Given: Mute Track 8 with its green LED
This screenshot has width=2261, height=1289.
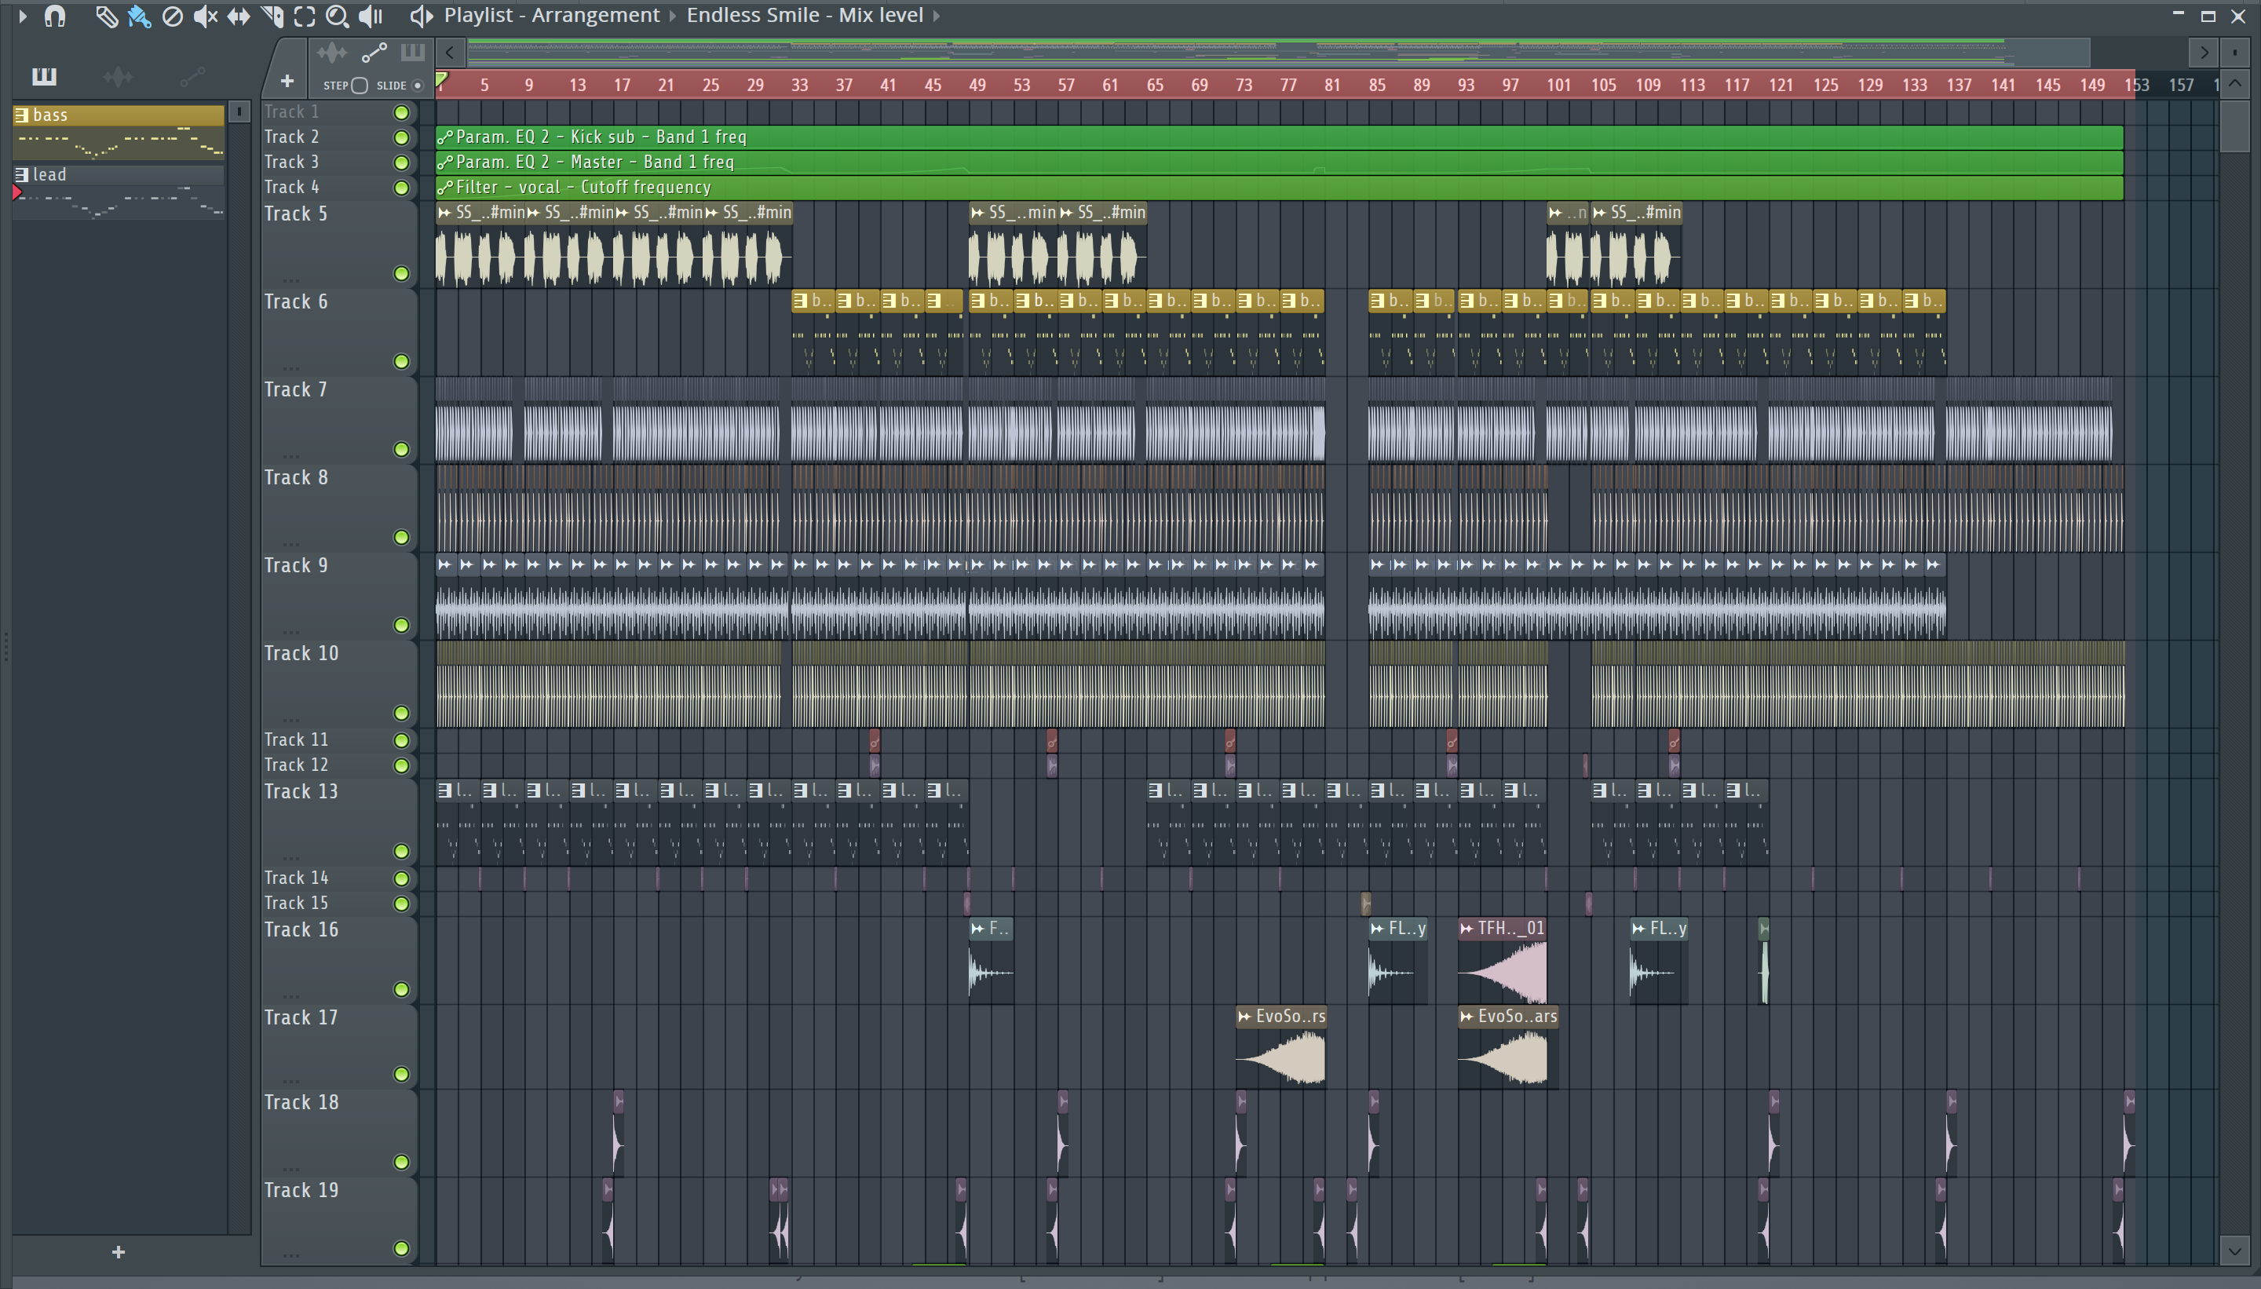Looking at the screenshot, I should (x=401, y=538).
